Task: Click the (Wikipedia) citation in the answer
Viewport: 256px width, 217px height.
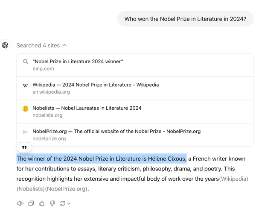Action: (233, 179)
